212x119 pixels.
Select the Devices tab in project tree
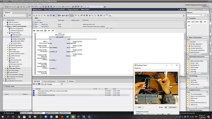click(7, 13)
